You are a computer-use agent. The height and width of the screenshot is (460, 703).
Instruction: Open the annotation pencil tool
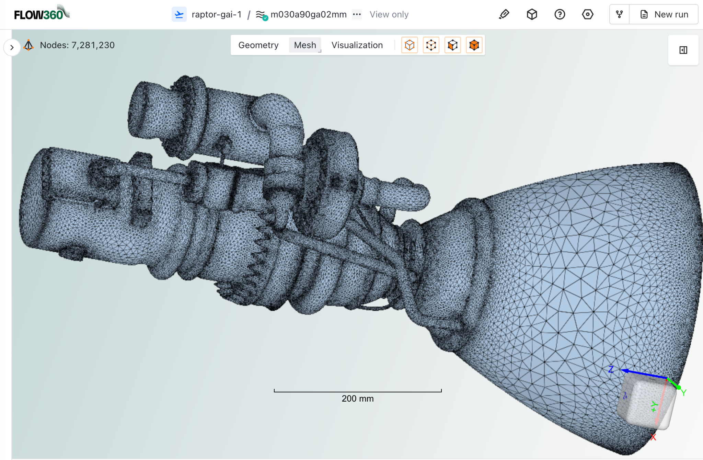[504, 14]
